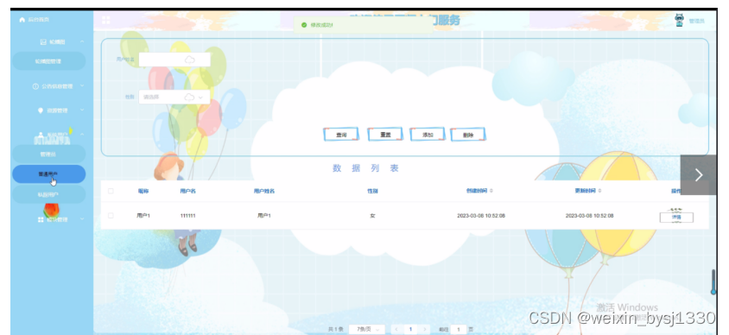Click the admin robot avatar icon
Viewport: 729px width, 335px height.
point(679,20)
